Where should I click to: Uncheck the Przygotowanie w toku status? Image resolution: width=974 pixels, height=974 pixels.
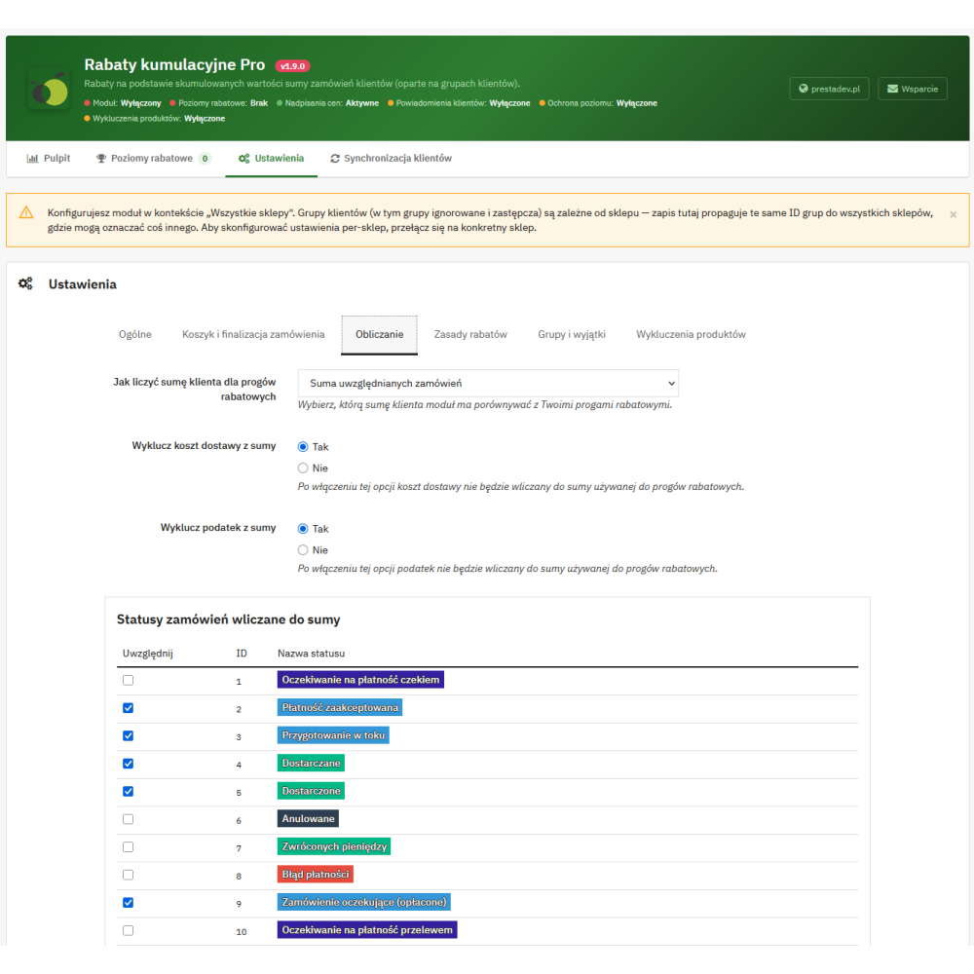pyautogui.click(x=128, y=736)
